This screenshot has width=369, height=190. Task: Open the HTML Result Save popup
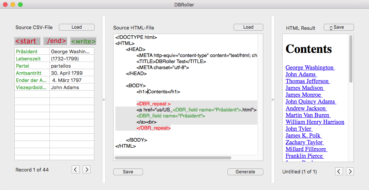click(339, 27)
